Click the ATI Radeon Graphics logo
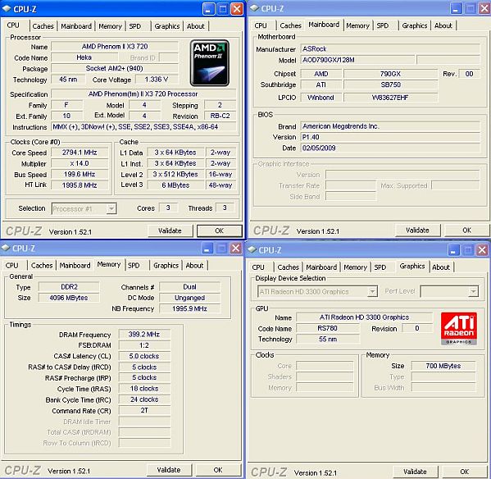 pos(459,329)
